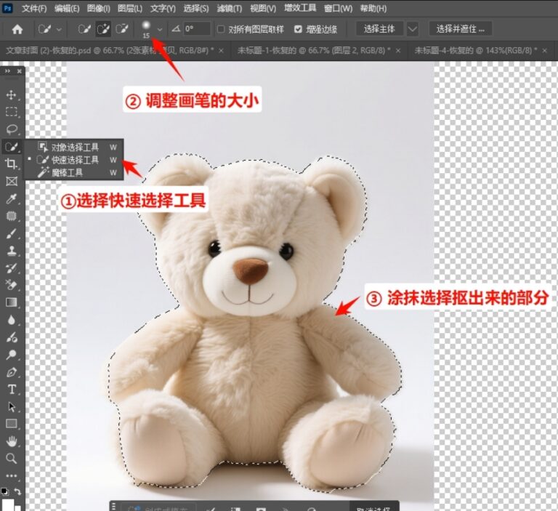
Task: Choose 魔棒工具 from the flyout
Action: pyautogui.click(x=73, y=173)
